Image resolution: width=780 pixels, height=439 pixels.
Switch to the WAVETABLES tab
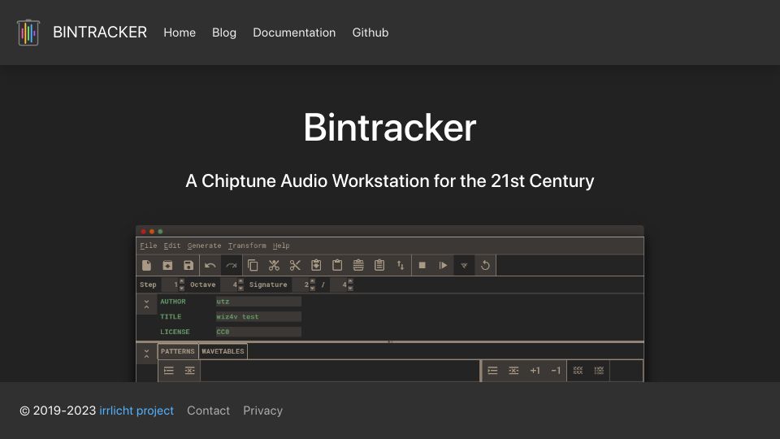[223, 351]
